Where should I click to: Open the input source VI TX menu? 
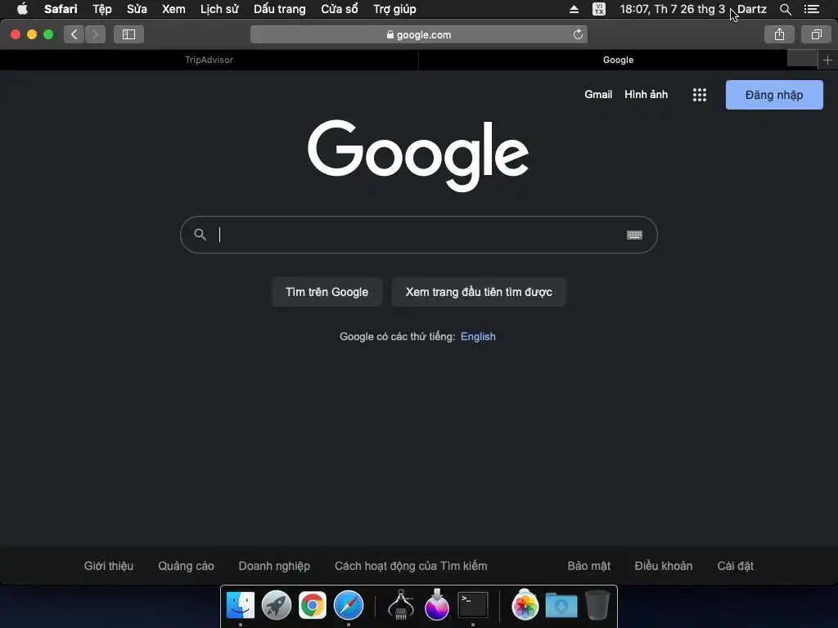point(599,9)
